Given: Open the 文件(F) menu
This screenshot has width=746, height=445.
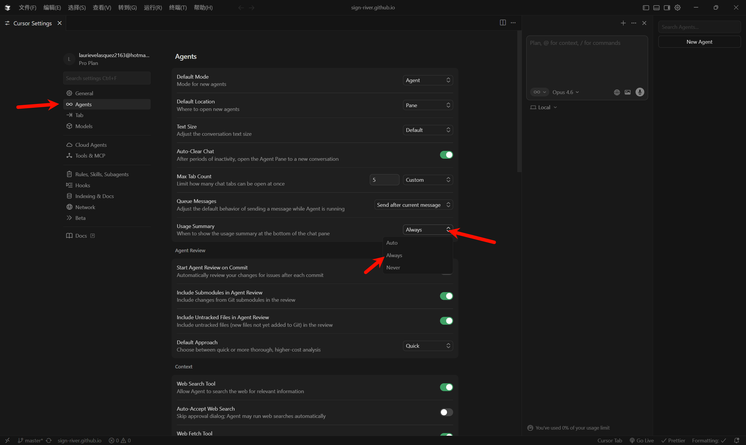Looking at the screenshot, I should pyautogui.click(x=27, y=8).
